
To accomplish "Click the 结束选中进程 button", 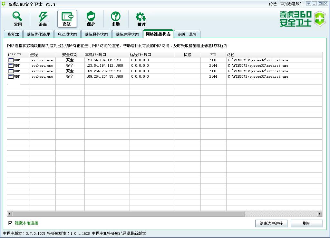I will pos(271,223).
